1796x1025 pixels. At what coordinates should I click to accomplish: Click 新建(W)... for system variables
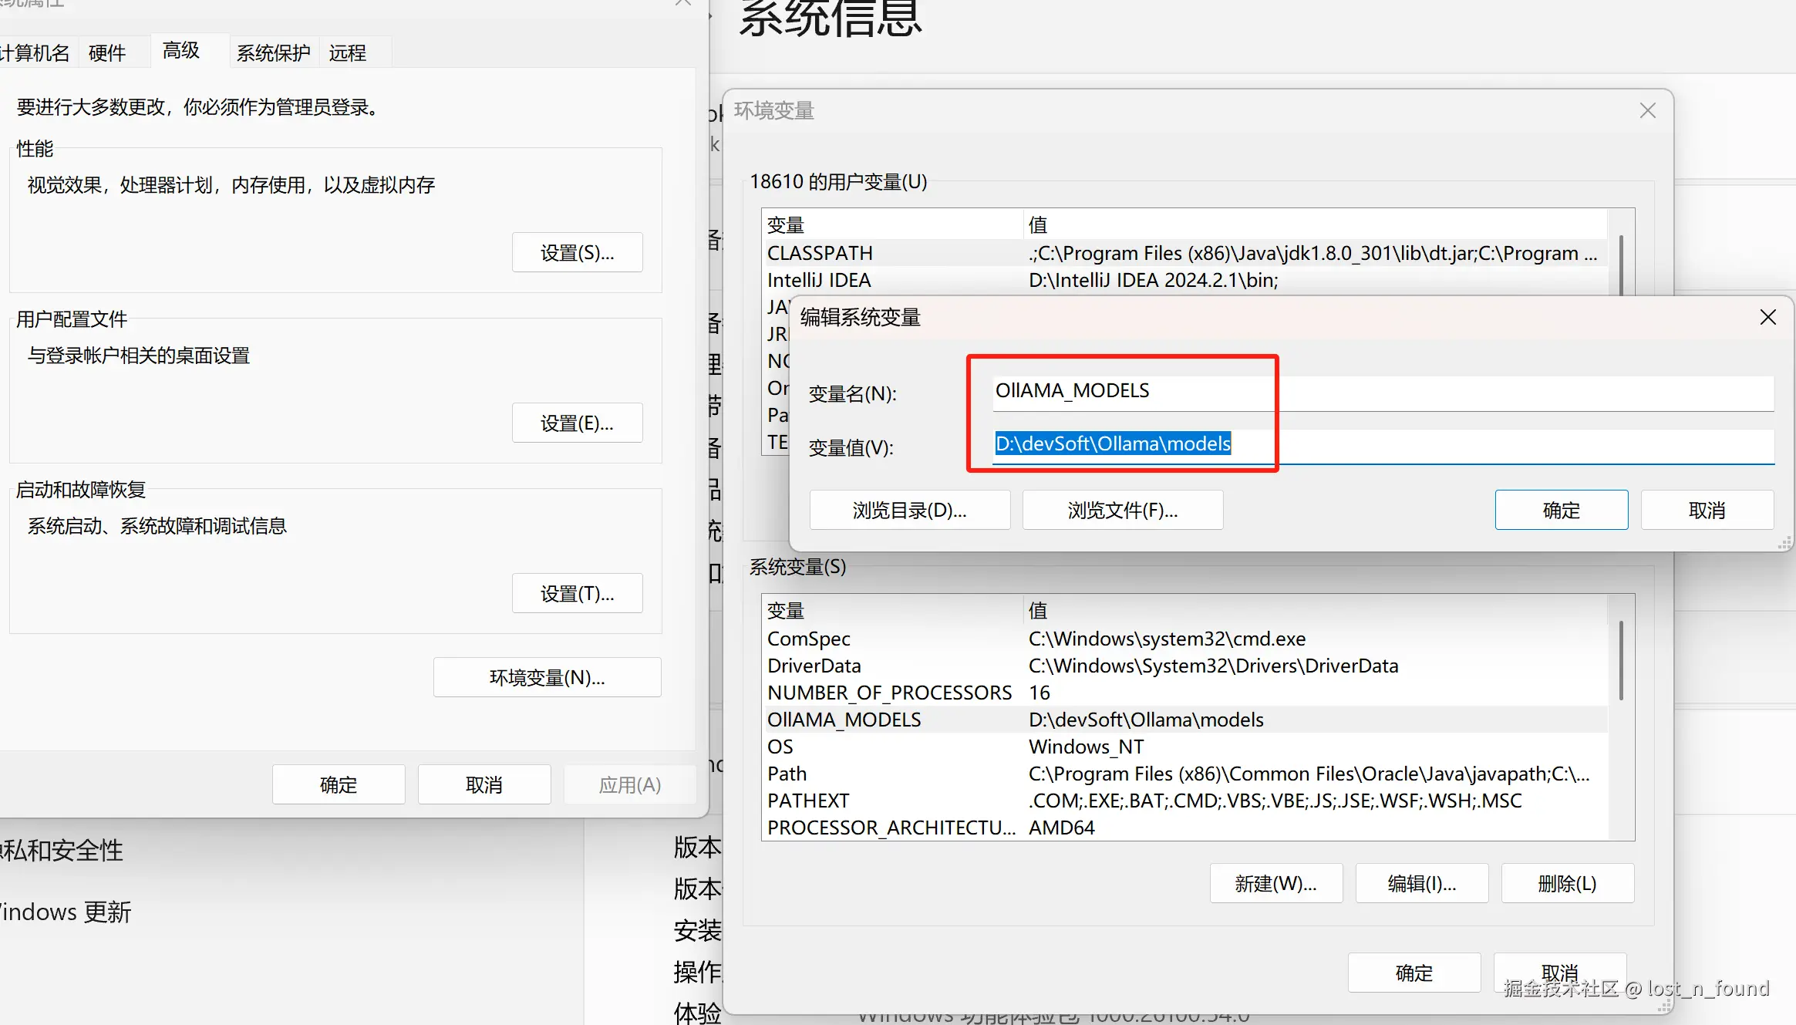click(x=1275, y=884)
